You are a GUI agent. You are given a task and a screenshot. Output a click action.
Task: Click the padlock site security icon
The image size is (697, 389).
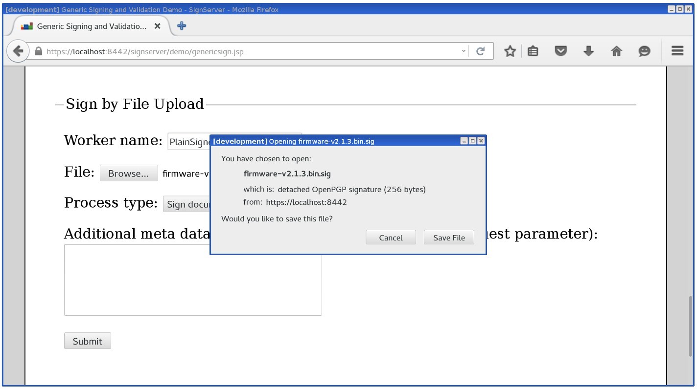pyautogui.click(x=39, y=51)
